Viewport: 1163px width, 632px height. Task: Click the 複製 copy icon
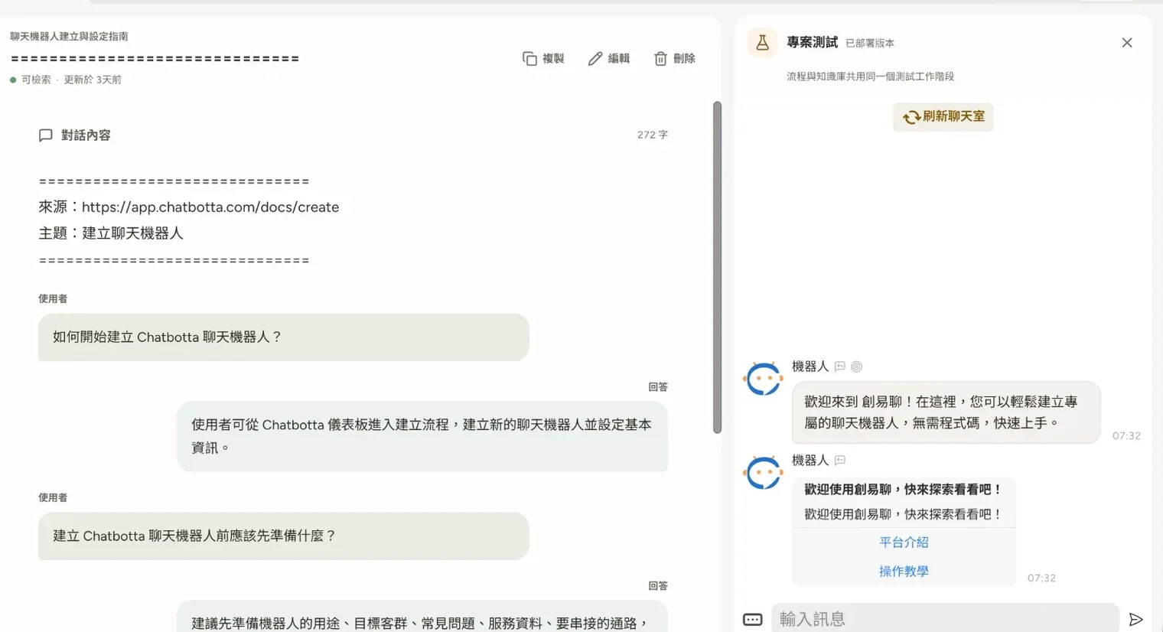click(529, 59)
